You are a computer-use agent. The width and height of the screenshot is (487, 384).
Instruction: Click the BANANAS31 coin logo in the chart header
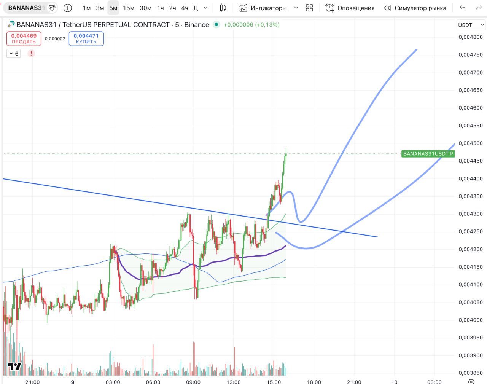coord(11,25)
